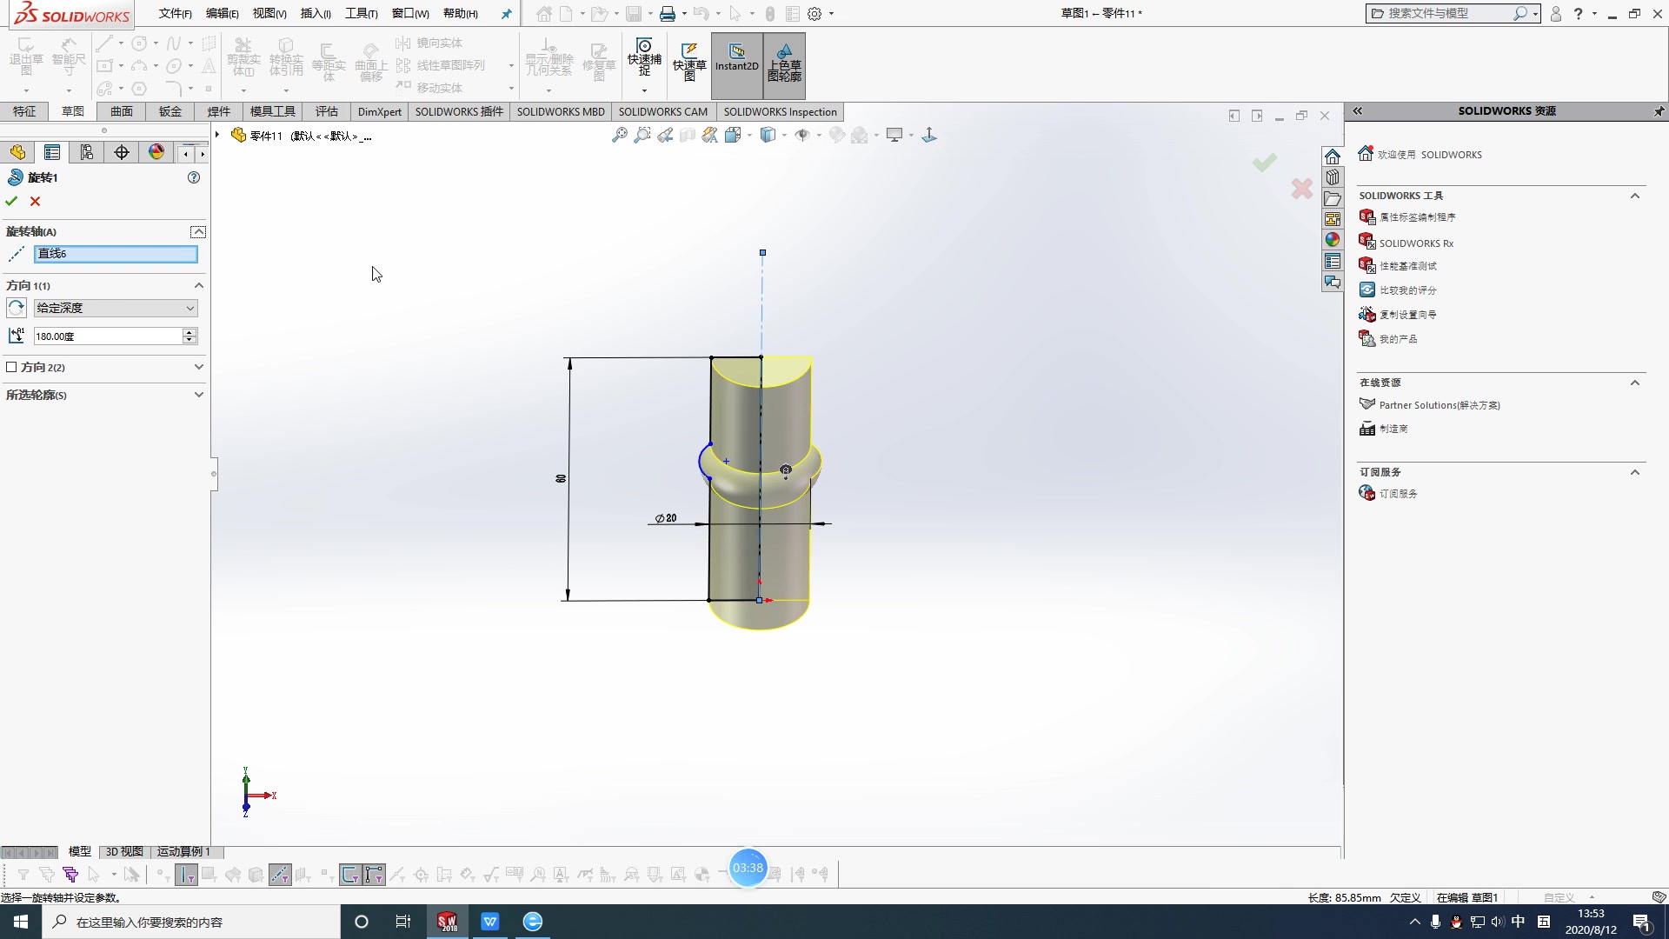Click the 转换实体引用 (Convert Entities) icon
Viewport: 1669px width, 939px height.
(287, 57)
